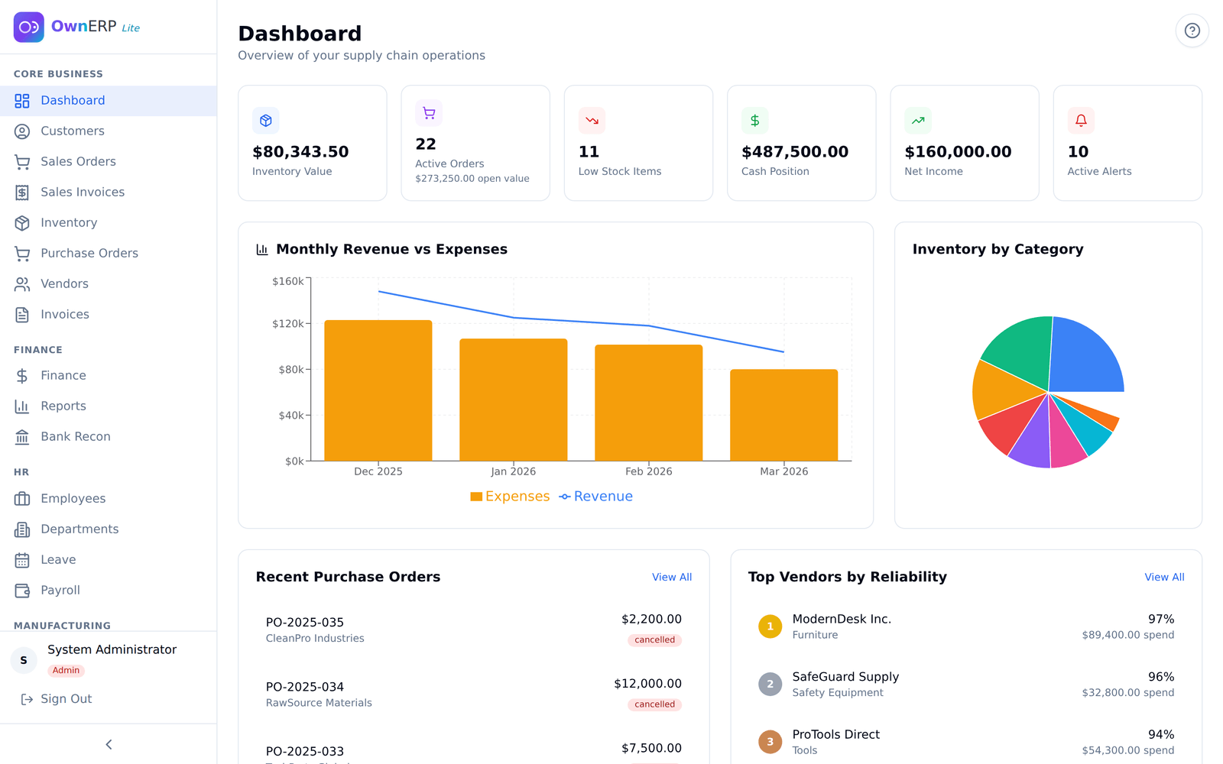Click the Active Orders cart icon
The image size is (1223, 764).
tap(429, 113)
